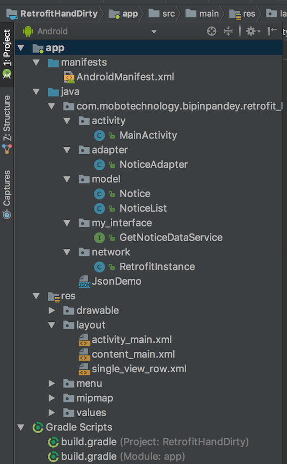Collapse the Gradle Scripts node
The width and height of the screenshot is (287, 464).
pyautogui.click(x=21, y=427)
